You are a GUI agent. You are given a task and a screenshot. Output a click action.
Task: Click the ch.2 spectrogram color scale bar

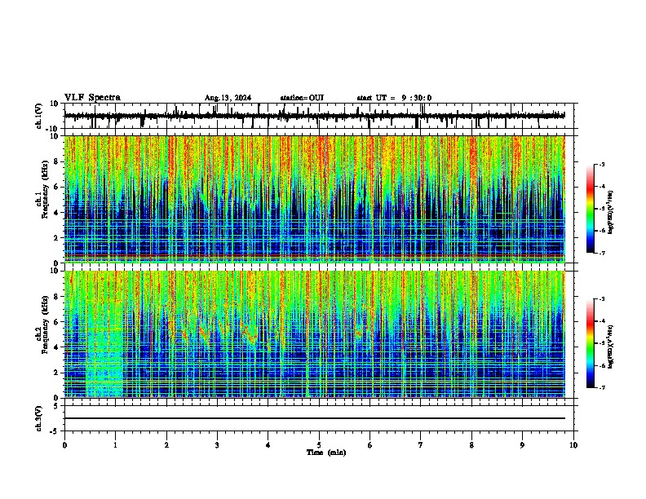tap(591, 343)
